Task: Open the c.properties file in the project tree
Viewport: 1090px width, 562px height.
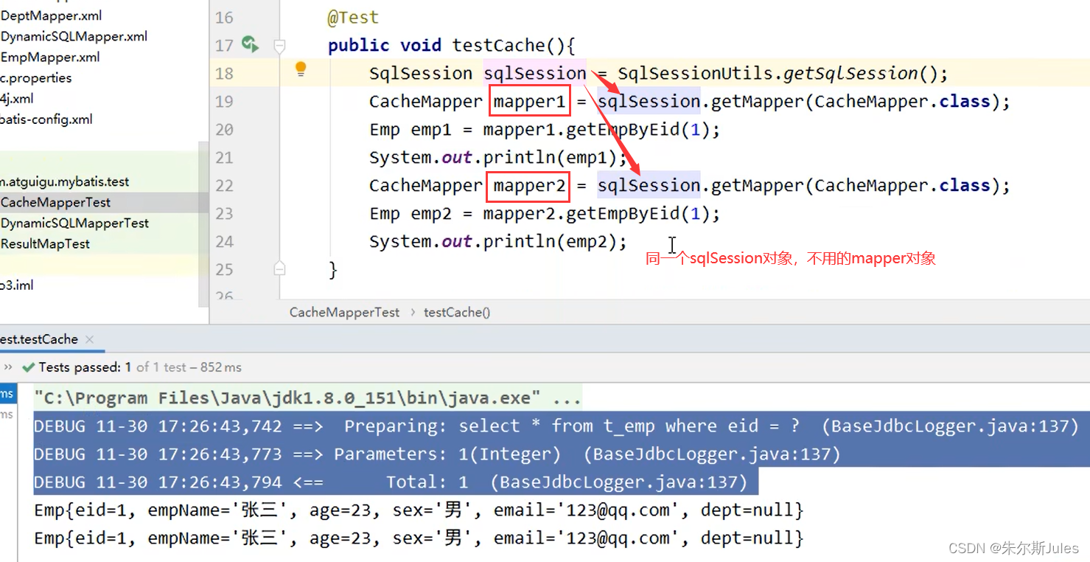Action: (x=36, y=77)
